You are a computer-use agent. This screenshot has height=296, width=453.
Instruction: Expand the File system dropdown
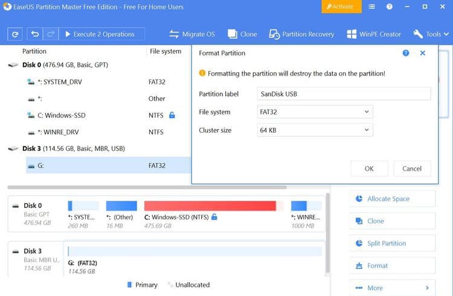315,112
